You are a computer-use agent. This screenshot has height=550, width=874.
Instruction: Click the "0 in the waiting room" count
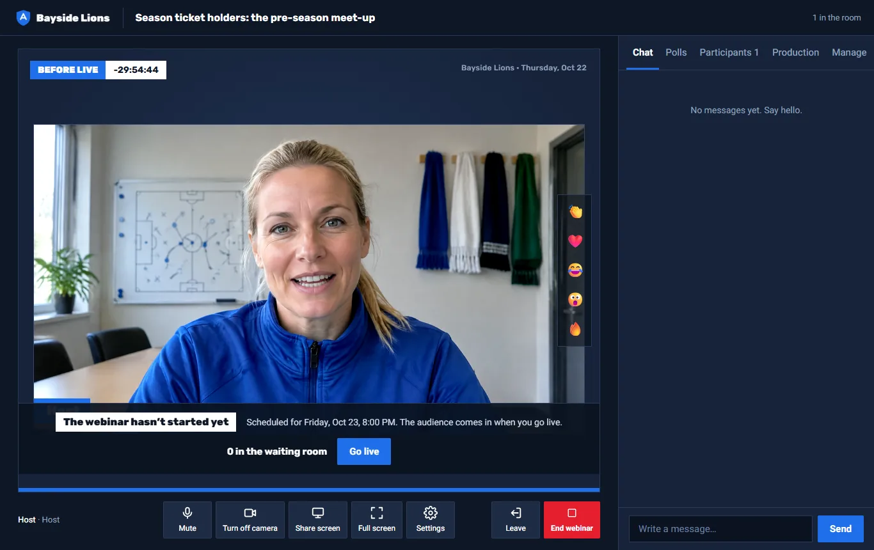pos(277,452)
